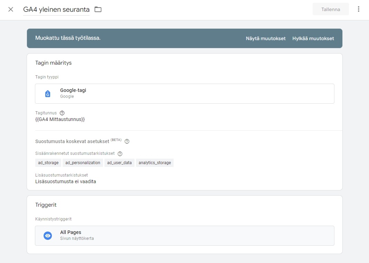Open the All Pages trigger row

pos(185,236)
